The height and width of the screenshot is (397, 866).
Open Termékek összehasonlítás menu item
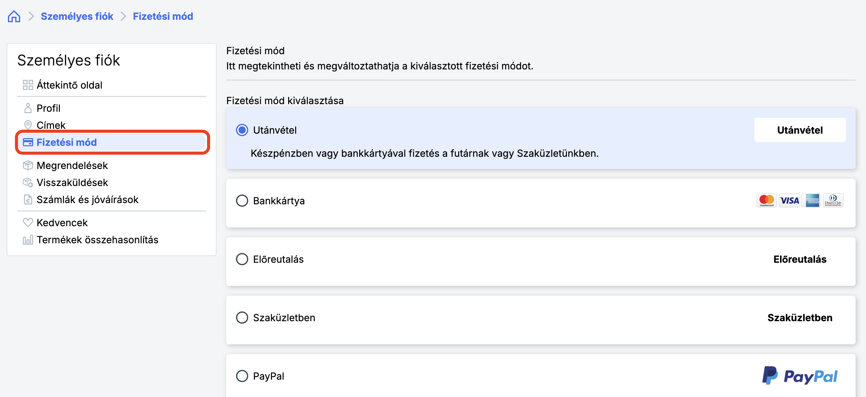[x=98, y=240]
